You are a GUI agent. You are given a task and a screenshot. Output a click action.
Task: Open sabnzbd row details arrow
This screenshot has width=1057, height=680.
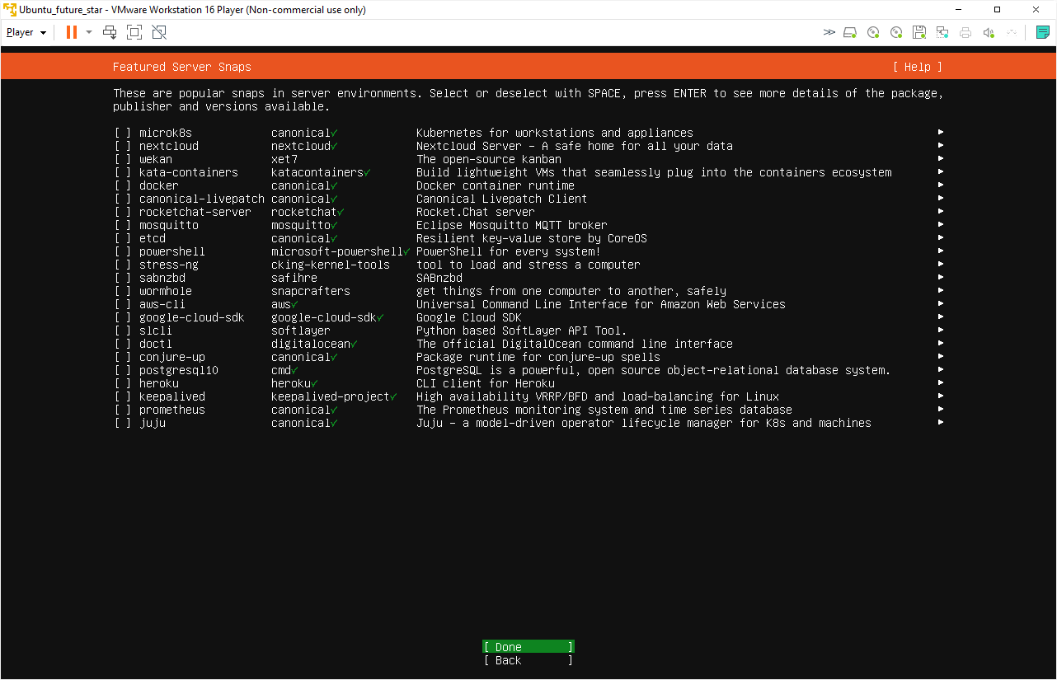tap(941, 278)
